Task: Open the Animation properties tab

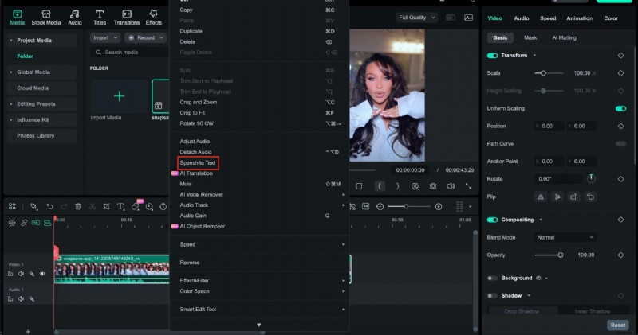Action: click(580, 18)
